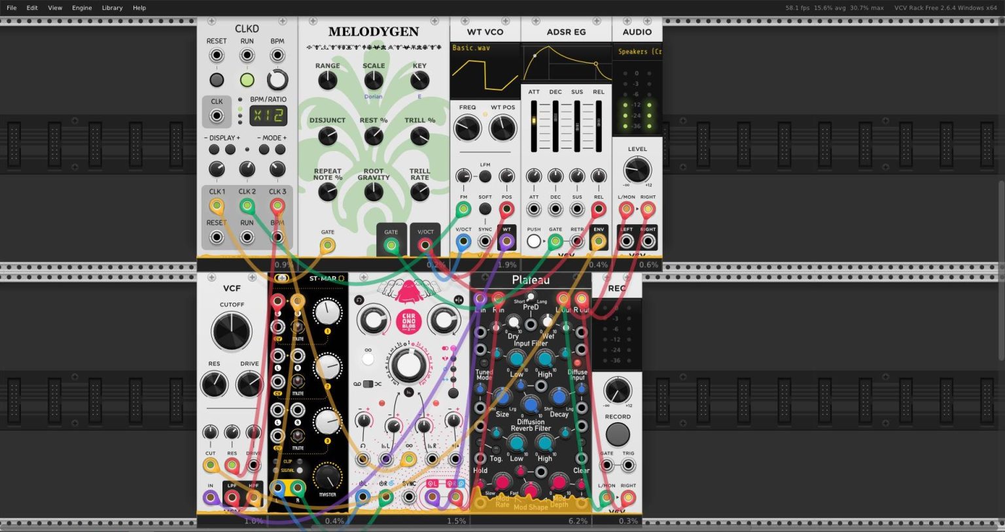Screen dimensions: 1005x532
Task: Click the WT output jack on WT VCO
Action: coord(506,242)
